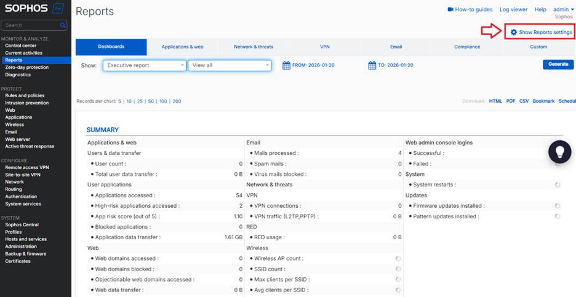
Task: Set records per chart to 50
Action: tap(151, 101)
